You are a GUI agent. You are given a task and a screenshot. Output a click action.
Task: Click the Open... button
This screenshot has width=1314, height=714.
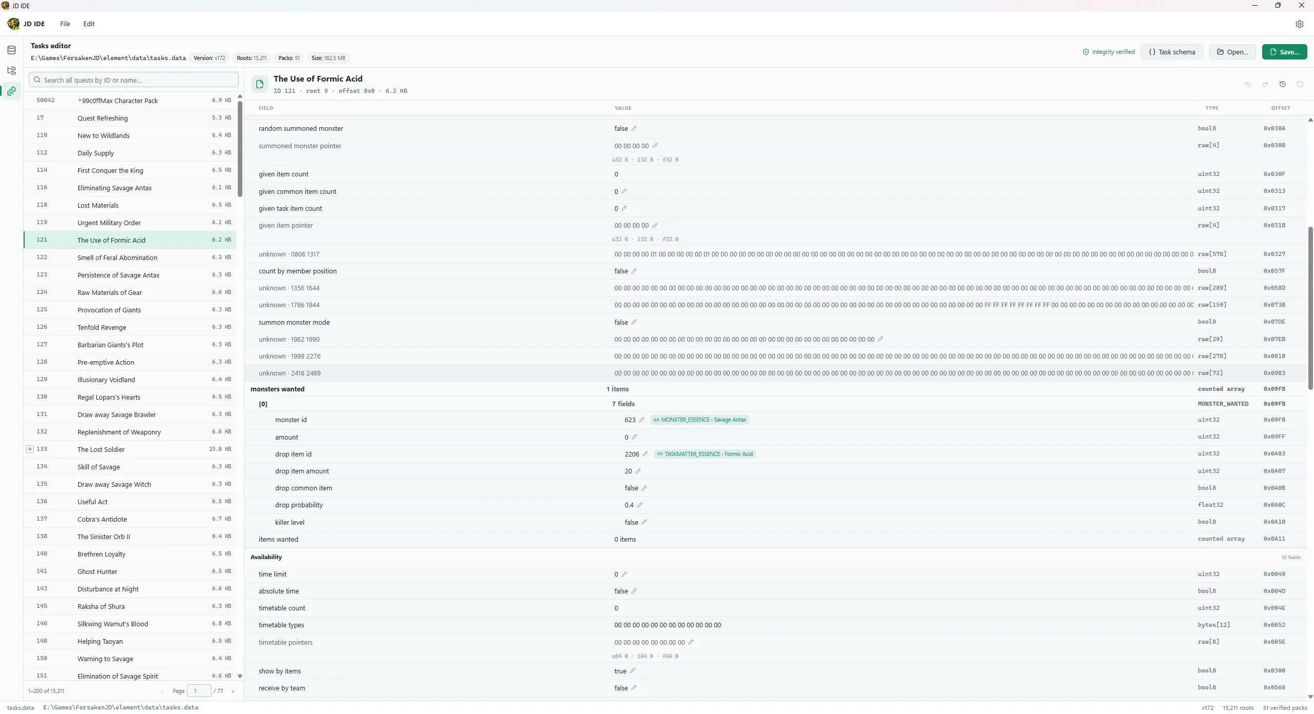tap(1232, 52)
